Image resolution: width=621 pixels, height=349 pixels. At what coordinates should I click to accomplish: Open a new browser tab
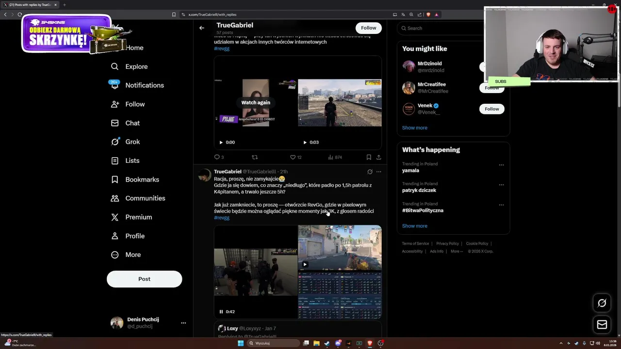point(64,5)
